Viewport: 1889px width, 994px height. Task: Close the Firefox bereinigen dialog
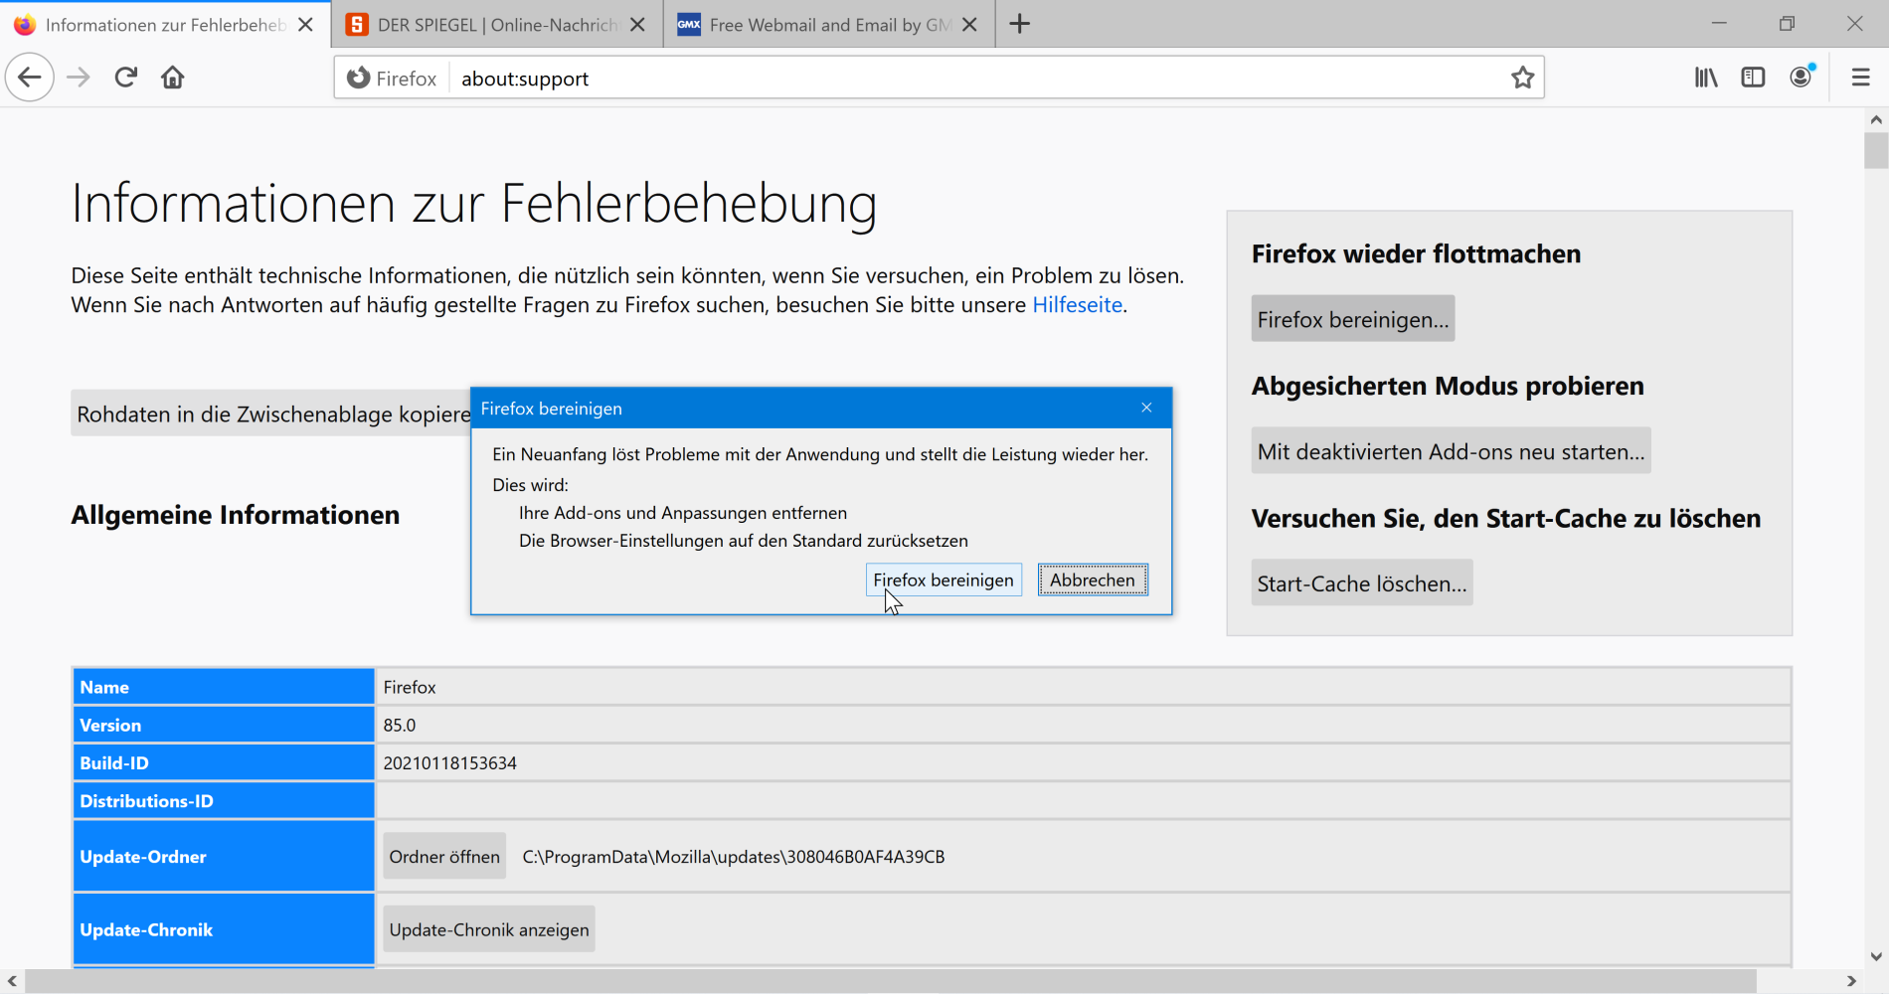coord(1146,408)
